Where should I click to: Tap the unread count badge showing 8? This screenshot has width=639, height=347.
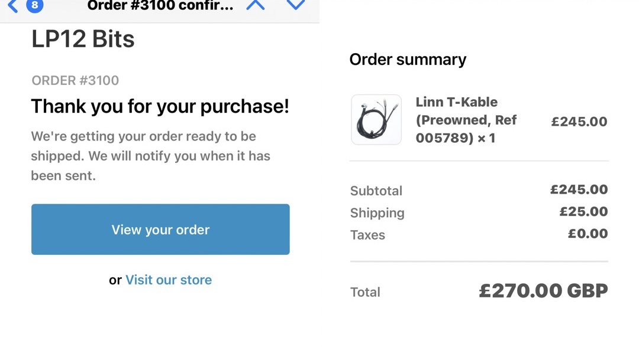35,6
